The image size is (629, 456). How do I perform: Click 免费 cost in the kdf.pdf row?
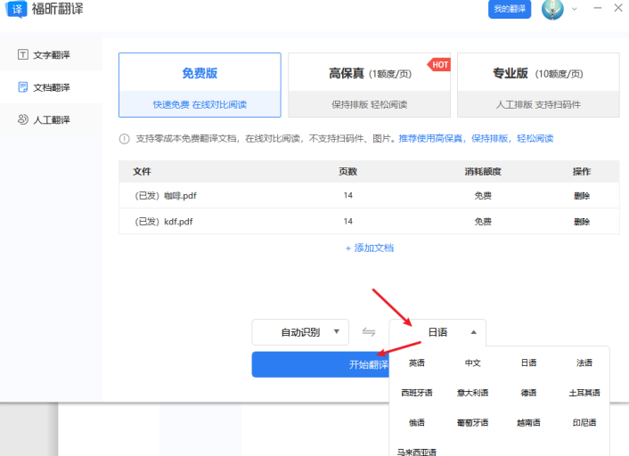click(483, 222)
